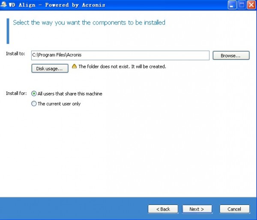Click the window title 'WD Align - Powered by Acronis'
This screenshot has width=257, height=220.
[57, 5]
